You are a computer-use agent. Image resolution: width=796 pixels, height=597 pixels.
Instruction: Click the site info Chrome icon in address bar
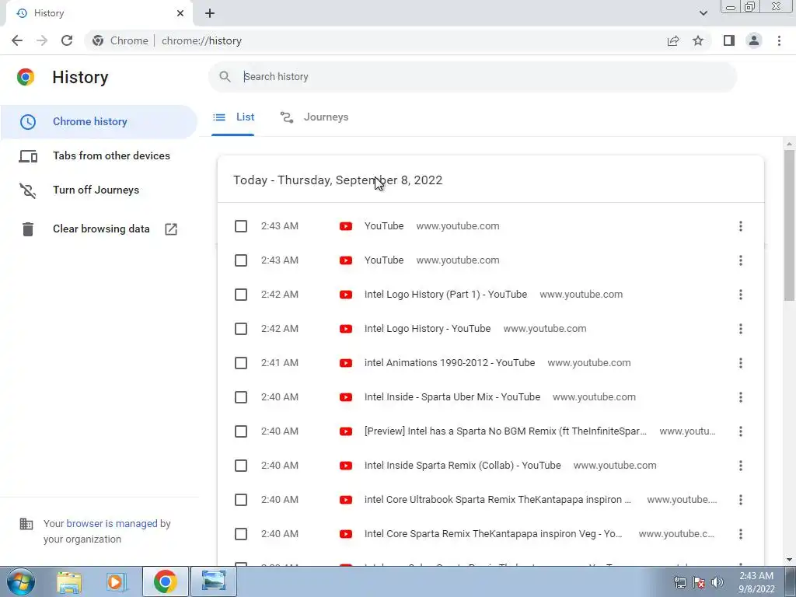tap(98, 40)
